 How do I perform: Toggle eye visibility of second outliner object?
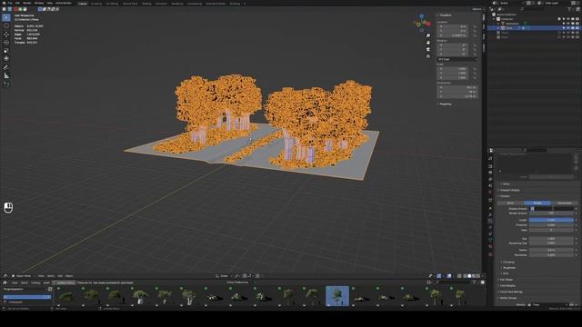click(567, 24)
